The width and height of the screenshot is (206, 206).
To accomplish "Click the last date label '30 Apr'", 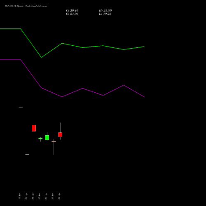I will [59, 196].
